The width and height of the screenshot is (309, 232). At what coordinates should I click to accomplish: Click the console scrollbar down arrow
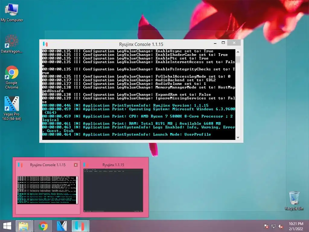point(238,137)
